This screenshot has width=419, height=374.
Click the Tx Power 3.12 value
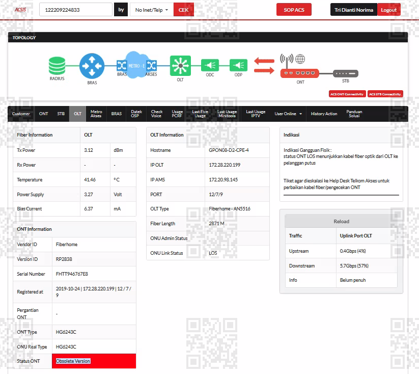pos(89,150)
